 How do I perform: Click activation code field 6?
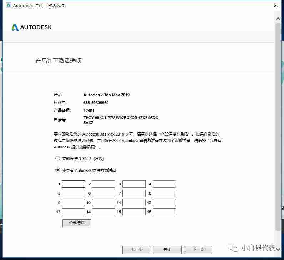tap(103, 193)
